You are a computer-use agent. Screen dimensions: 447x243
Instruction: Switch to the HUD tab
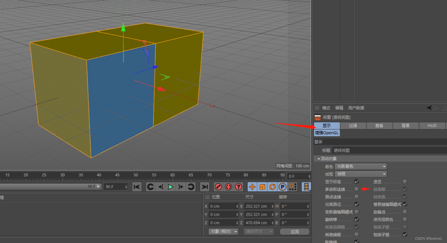point(432,126)
